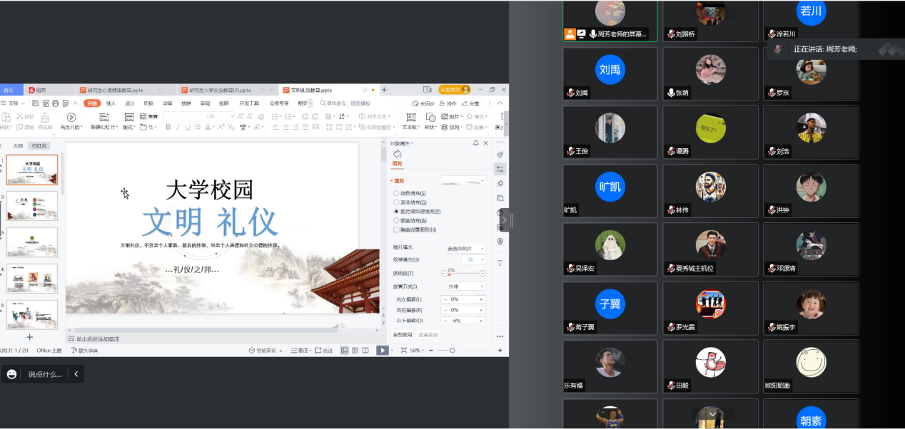The image size is (905, 429).
Task: Click 全部应用 button
Action: click(x=403, y=335)
